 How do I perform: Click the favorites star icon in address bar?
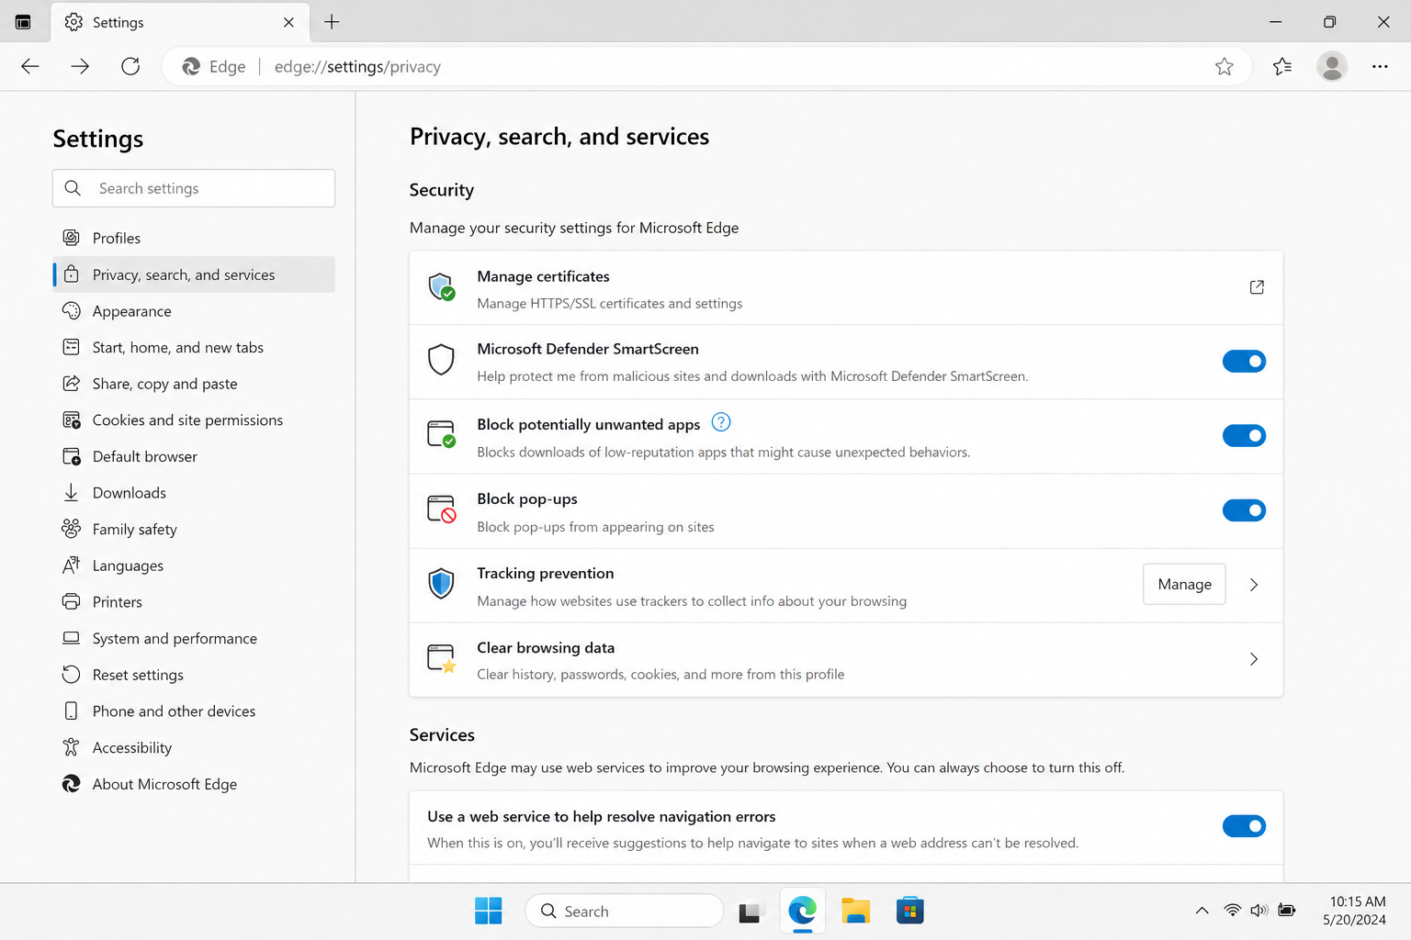click(x=1224, y=66)
